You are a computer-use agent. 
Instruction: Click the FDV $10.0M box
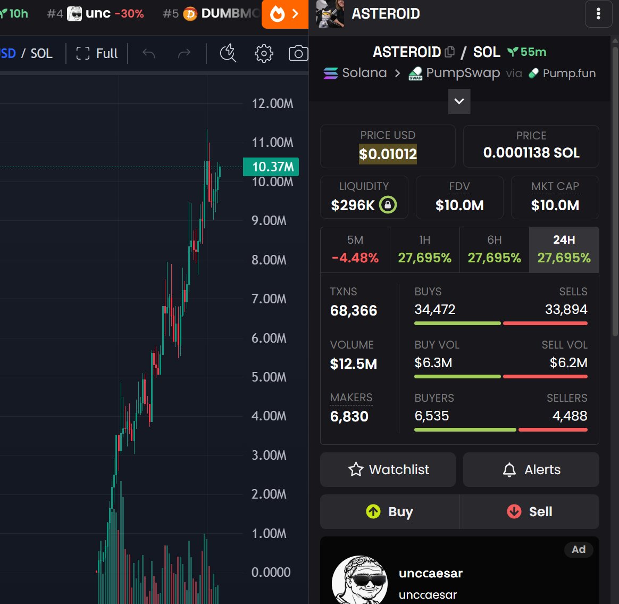pyautogui.click(x=459, y=197)
